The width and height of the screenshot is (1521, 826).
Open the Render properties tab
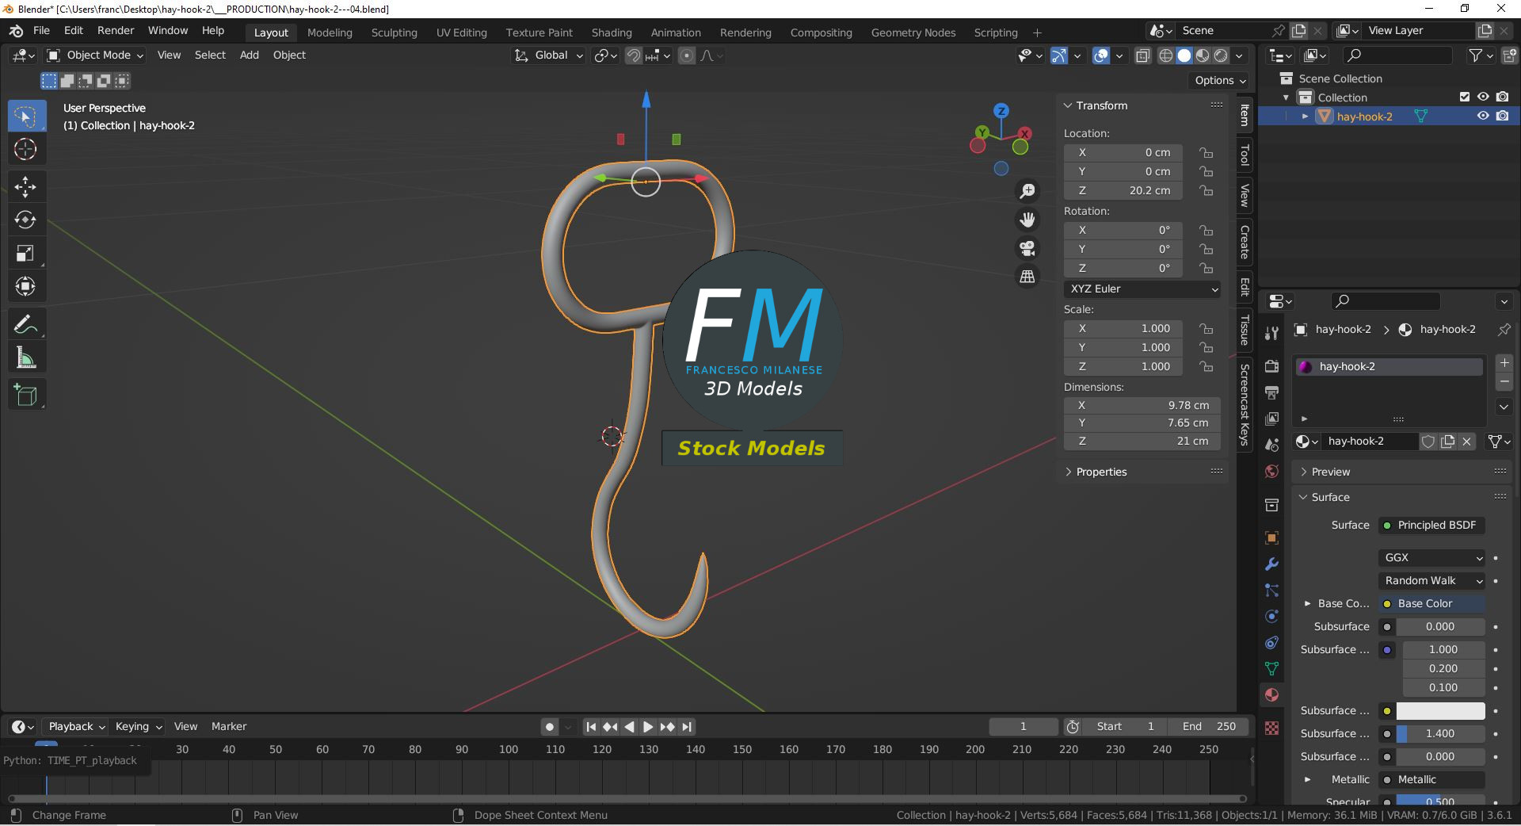(1271, 365)
